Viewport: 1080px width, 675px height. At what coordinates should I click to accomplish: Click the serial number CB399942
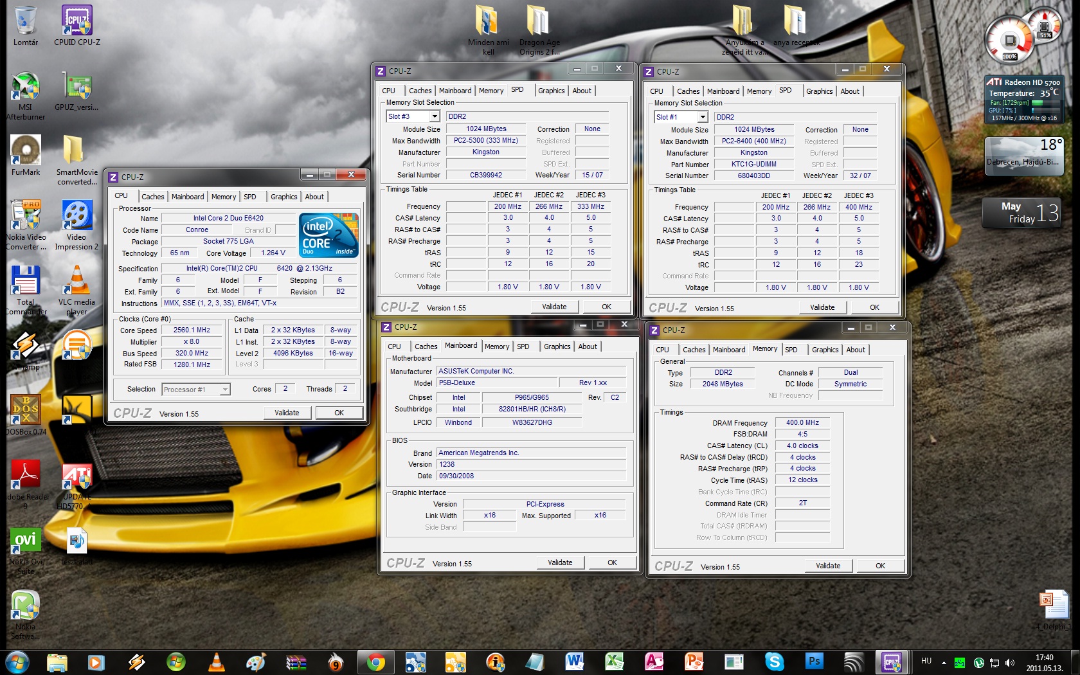click(485, 175)
